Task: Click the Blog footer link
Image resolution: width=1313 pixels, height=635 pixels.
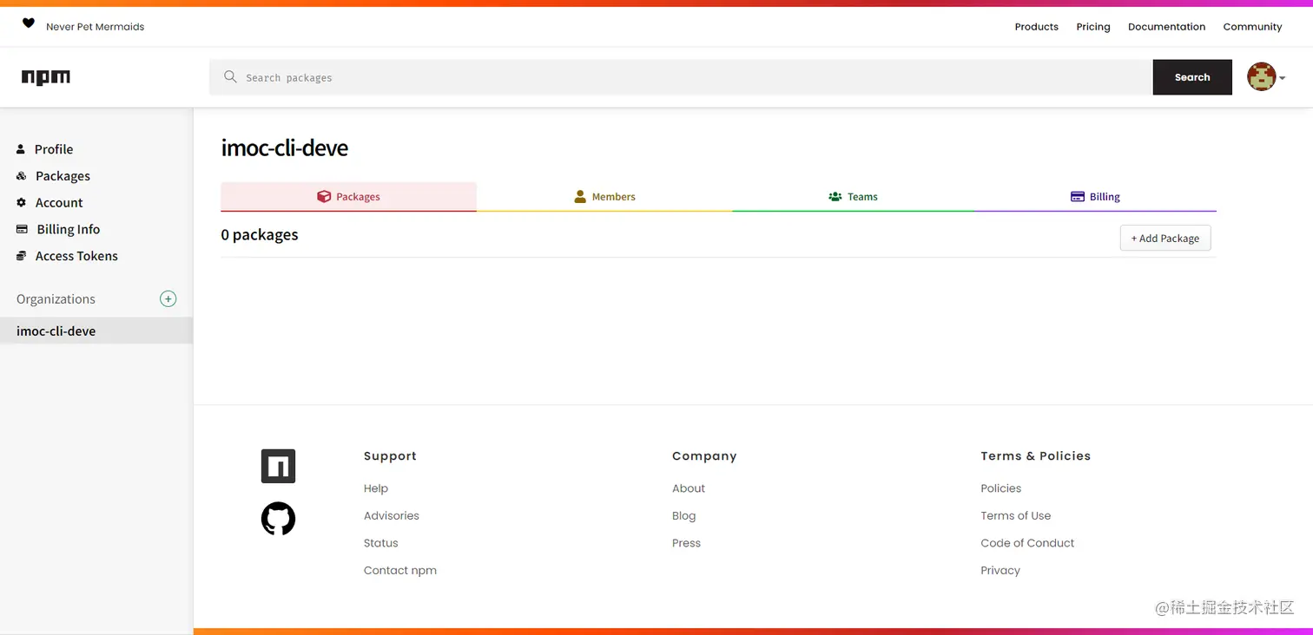Action: coord(684,515)
